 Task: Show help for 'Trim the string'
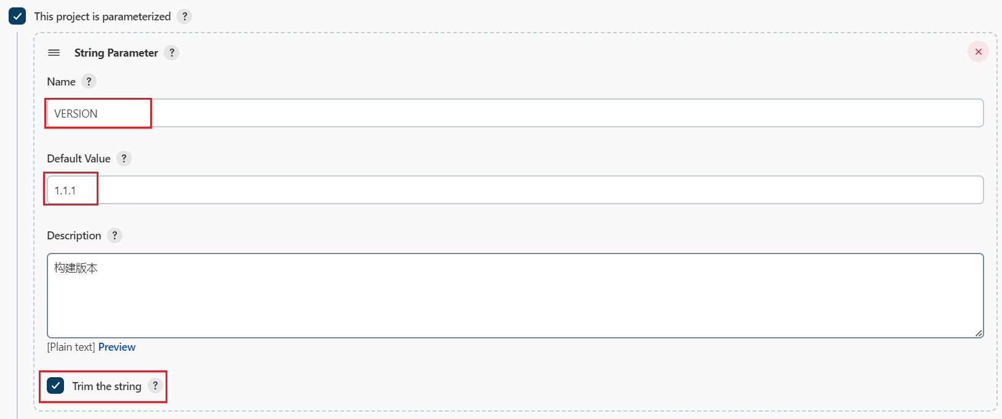point(155,386)
